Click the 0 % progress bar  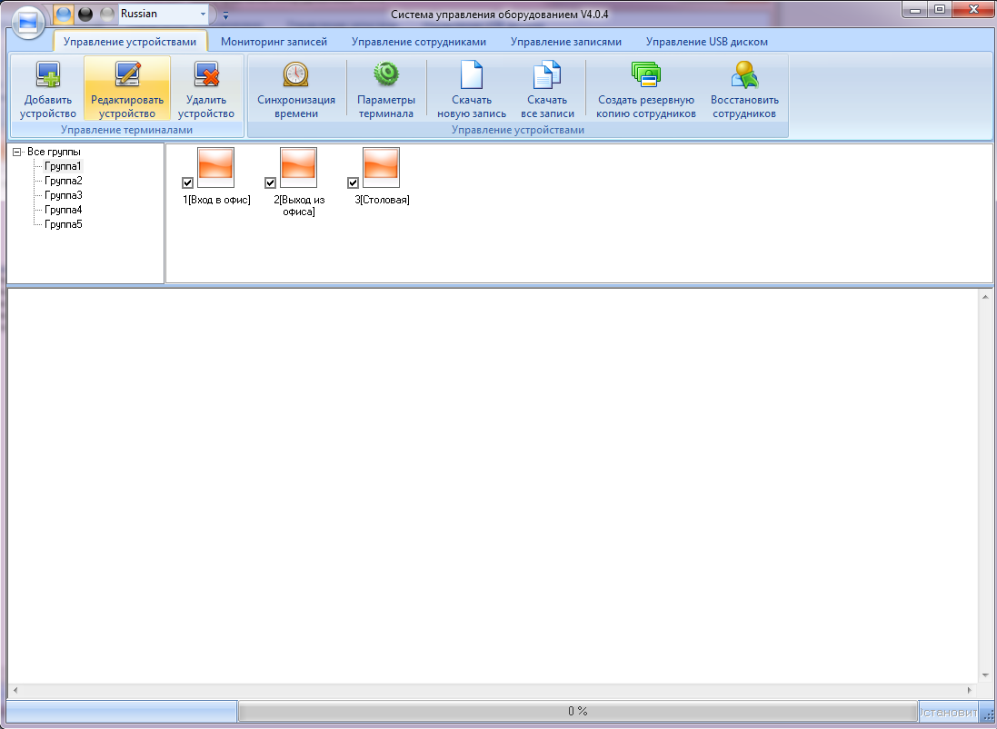[x=577, y=711]
